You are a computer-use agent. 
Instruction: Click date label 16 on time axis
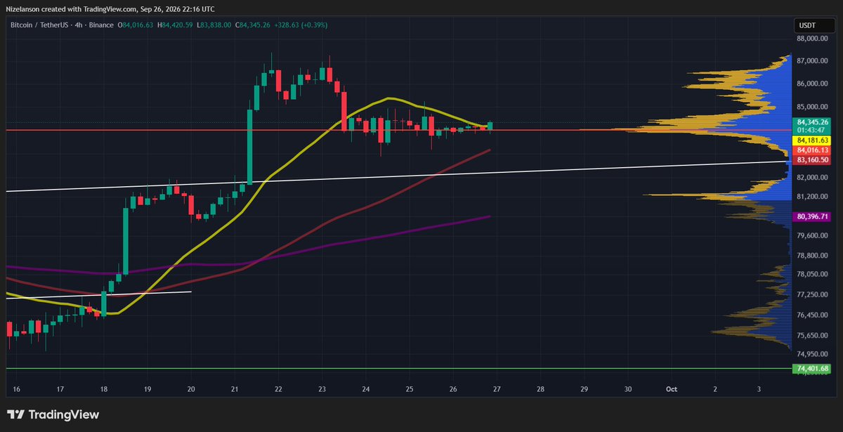pos(17,388)
